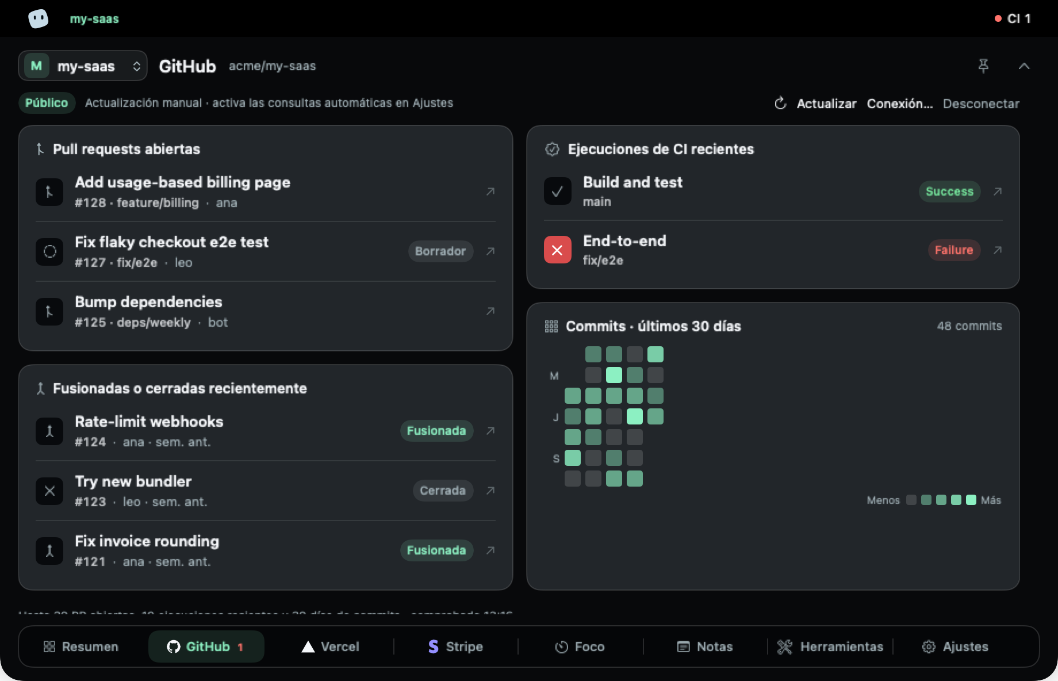Switch to the Vercel tab
Image resolution: width=1058 pixels, height=681 pixels.
(x=331, y=646)
